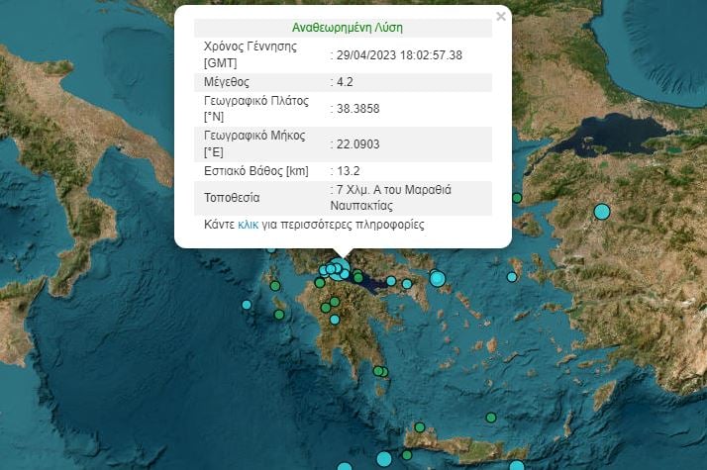The width and height of the screenshot is (707, 470).
Task: Select the large cyan marker in western Turkey
Action: 602,212
